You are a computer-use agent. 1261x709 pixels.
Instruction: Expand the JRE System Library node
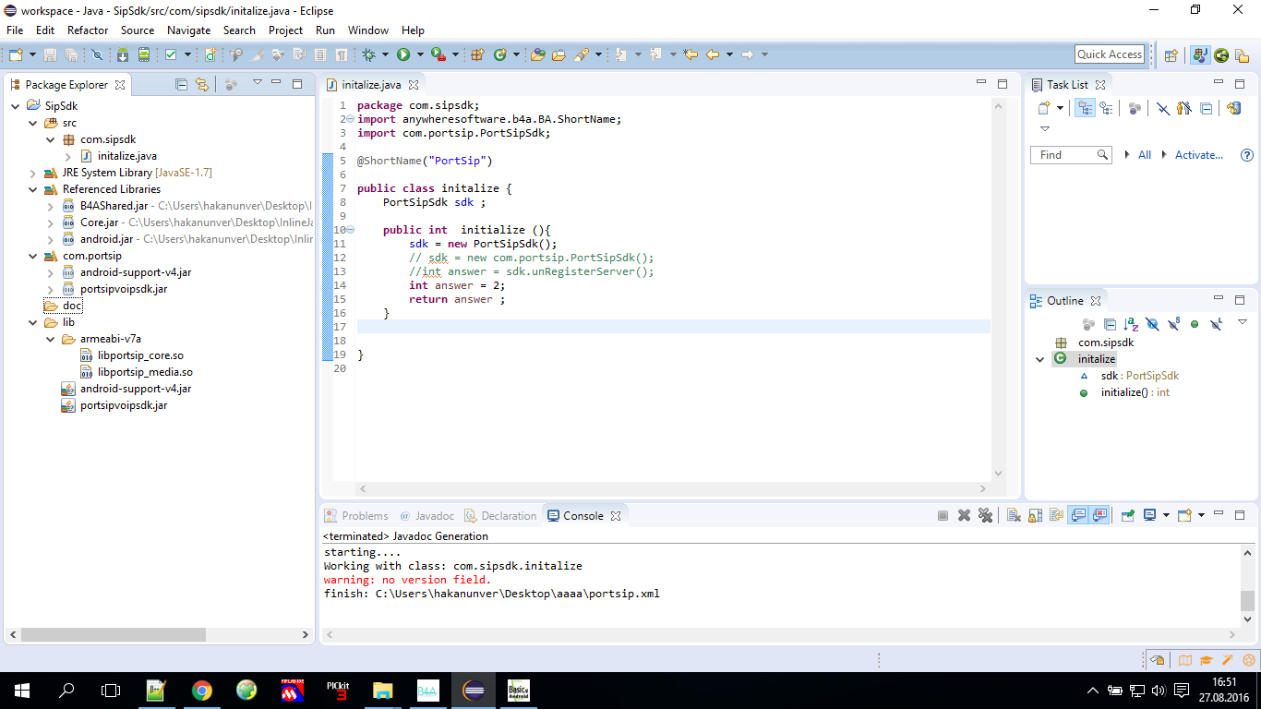(x=33, y=173)
